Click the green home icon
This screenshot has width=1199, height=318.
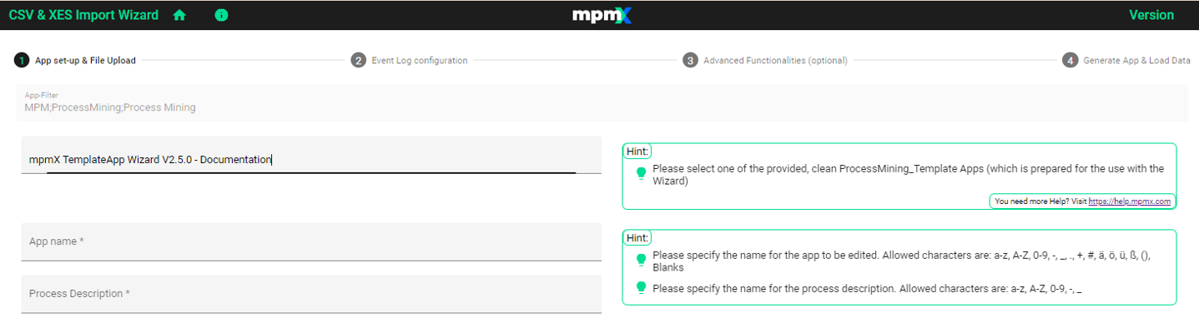179,15
